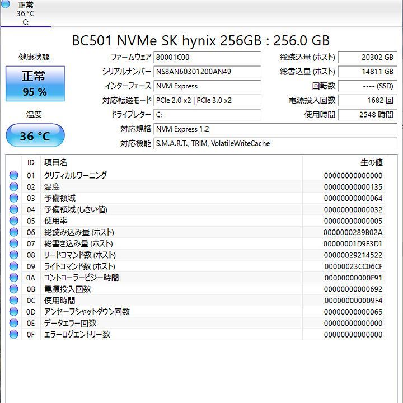Select the コントローラービジー時間 attribute name
The height and width of the screenshot is (403, 403).
point(82,278)
